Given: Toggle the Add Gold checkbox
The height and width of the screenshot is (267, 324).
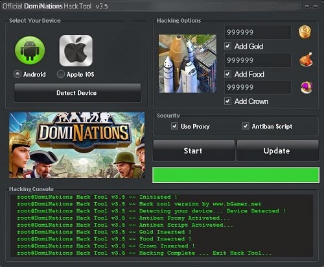Looking at the screenshot, I should (227, 46).
